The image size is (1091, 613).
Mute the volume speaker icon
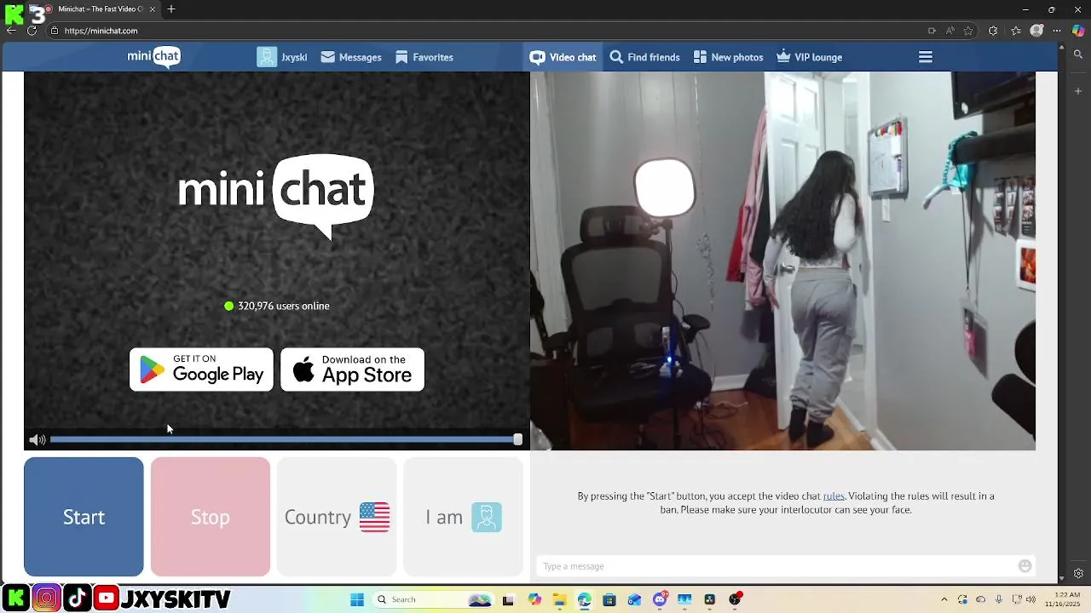tap(37, 439)
